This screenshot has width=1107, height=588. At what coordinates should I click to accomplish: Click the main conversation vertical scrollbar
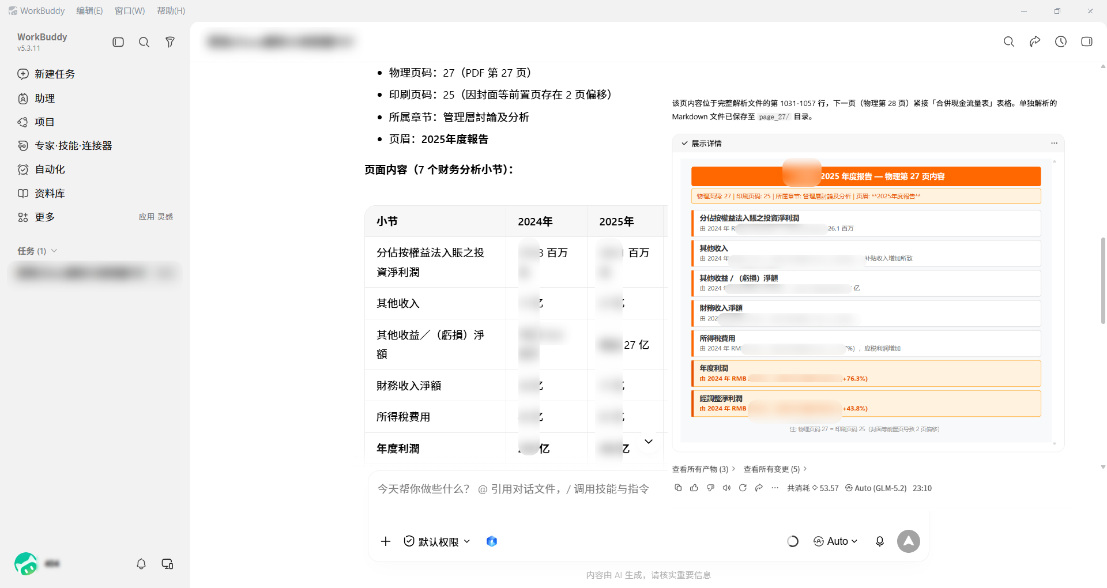pyautogui.click(x=1103, y=280)
